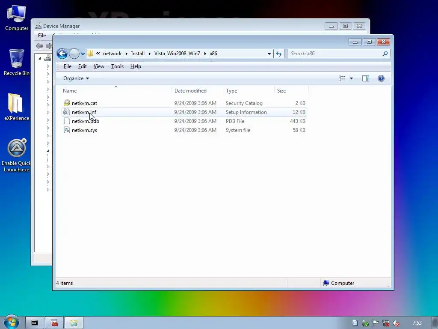Image resolution: width=438 pixels, height=329 pixels.
Task: Collapse root node in Device Manager tree
Action: pos(40,58)
